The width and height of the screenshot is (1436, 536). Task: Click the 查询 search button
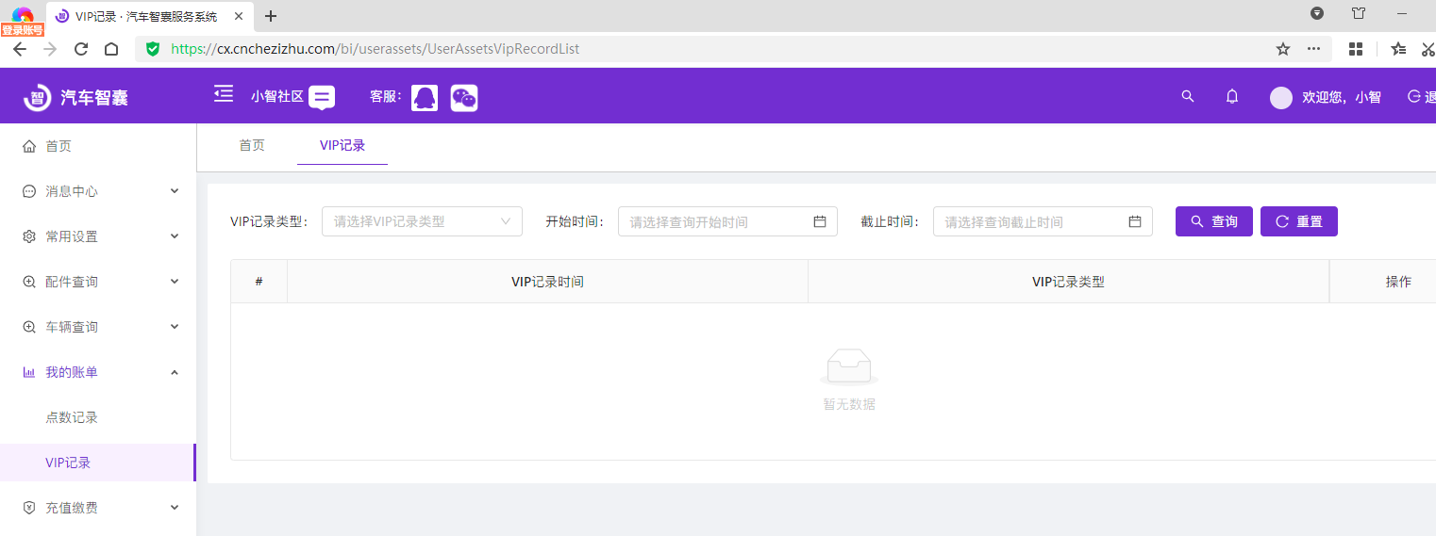1213,221
